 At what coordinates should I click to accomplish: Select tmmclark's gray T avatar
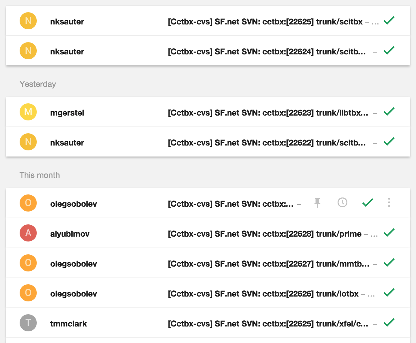point(28,323)
